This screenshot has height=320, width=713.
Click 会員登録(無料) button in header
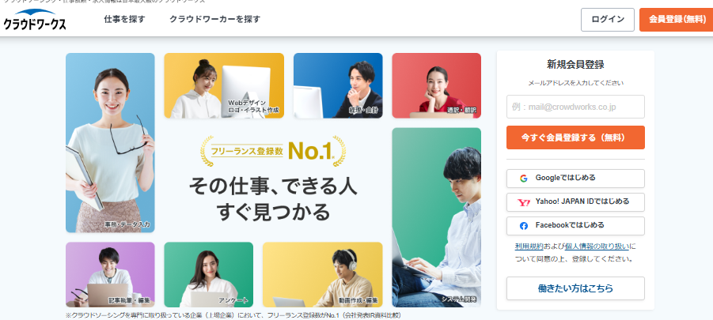[x=677, y=20]
